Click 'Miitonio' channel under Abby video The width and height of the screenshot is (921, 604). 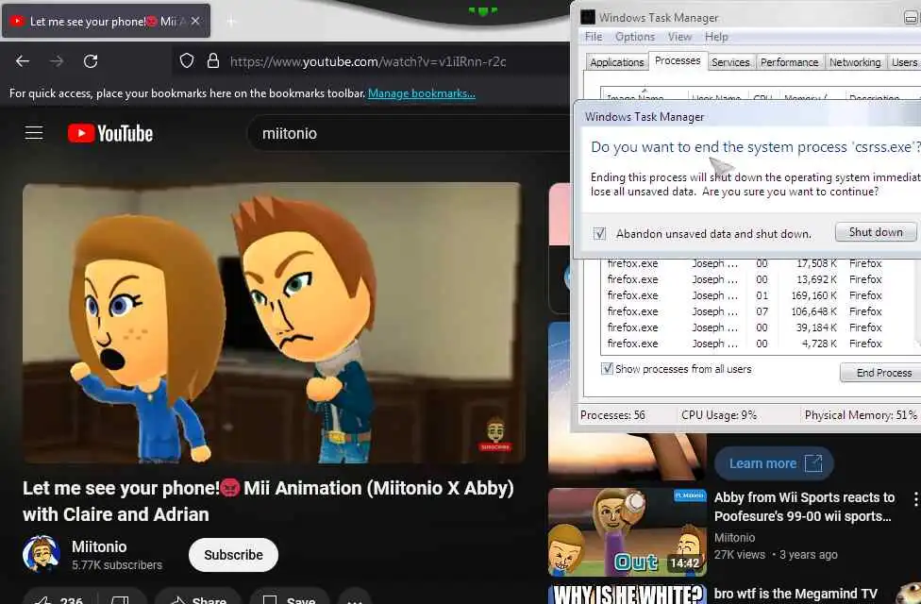(734, 537)
